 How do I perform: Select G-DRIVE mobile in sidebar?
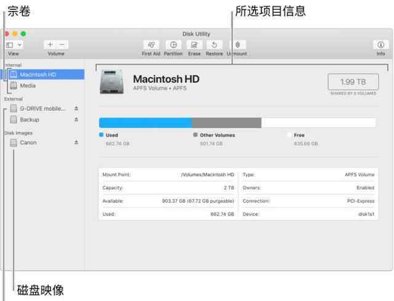(x=42, y=108)
